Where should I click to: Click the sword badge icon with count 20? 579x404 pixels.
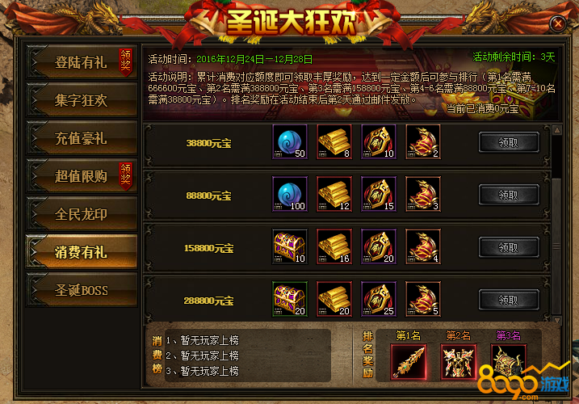tap(379, 246)
